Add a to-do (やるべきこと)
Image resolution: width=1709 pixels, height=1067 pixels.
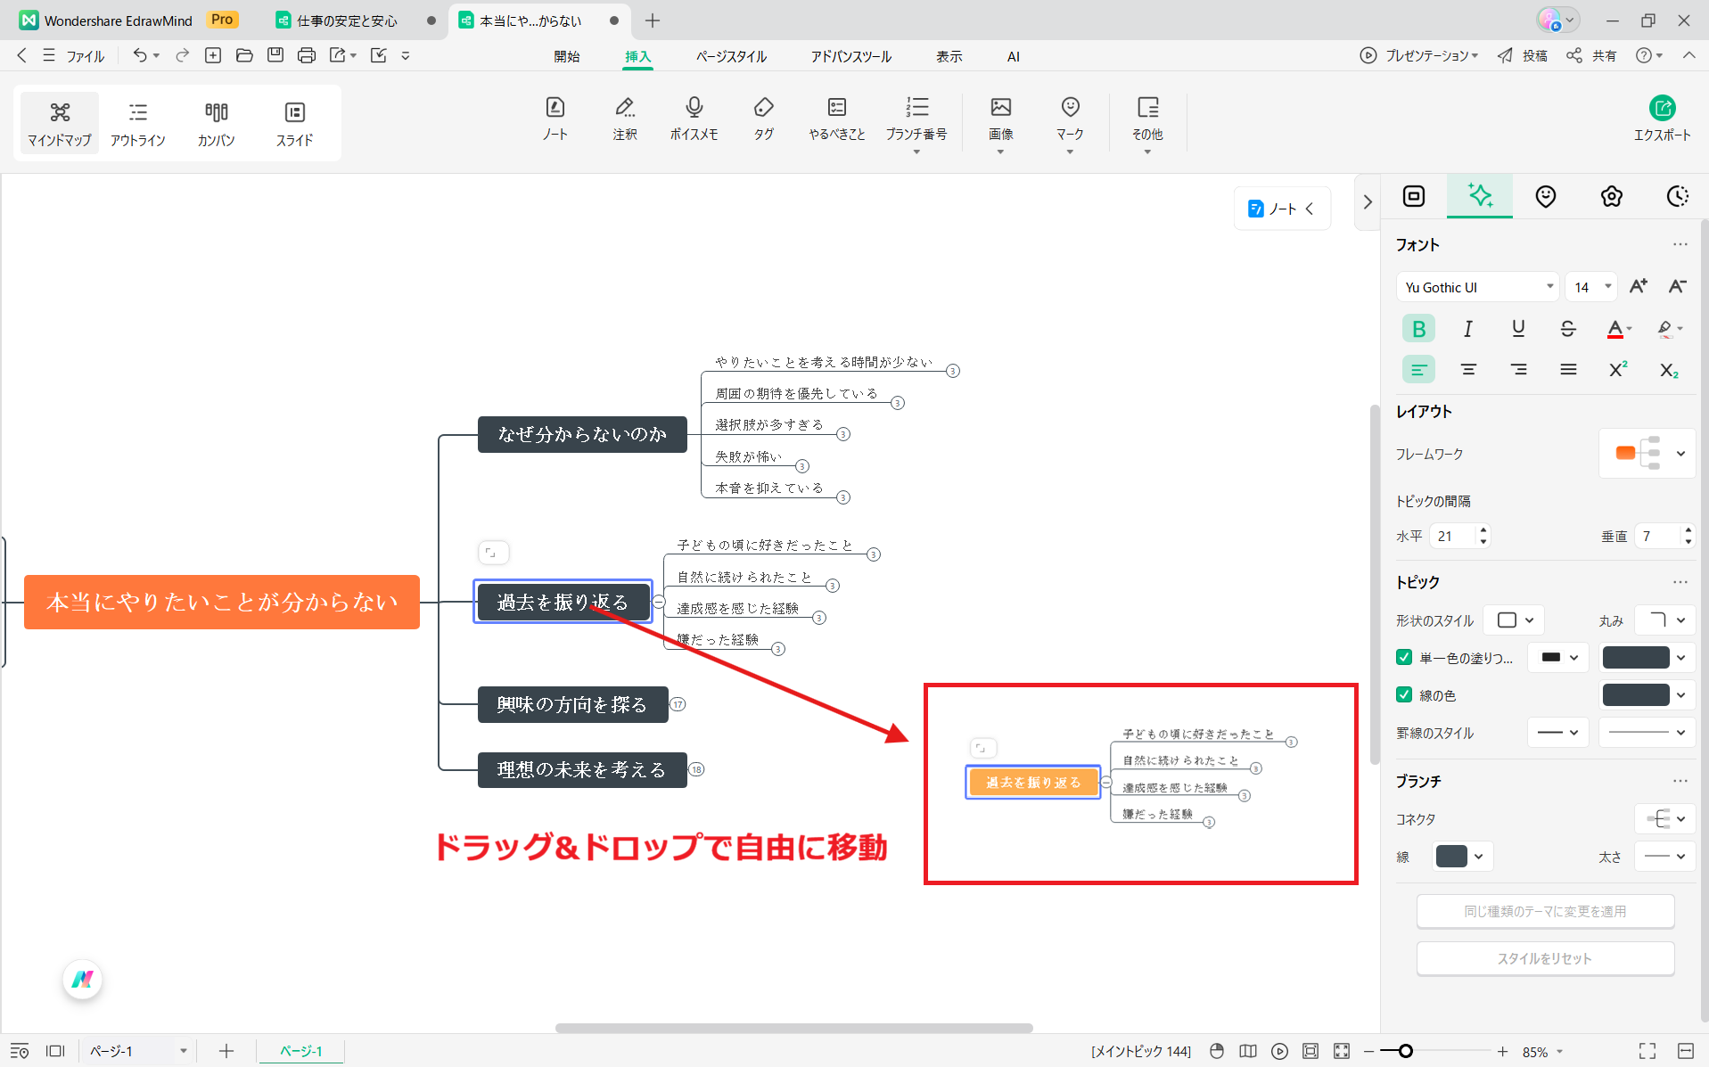click(x=836, y=119)
